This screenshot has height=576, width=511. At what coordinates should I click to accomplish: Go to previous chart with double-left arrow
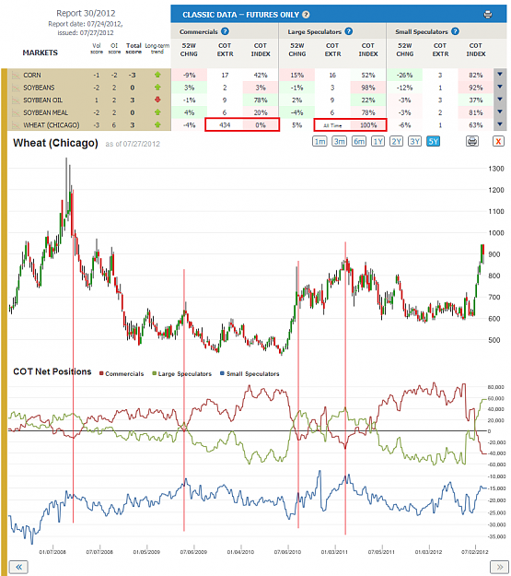18,567
